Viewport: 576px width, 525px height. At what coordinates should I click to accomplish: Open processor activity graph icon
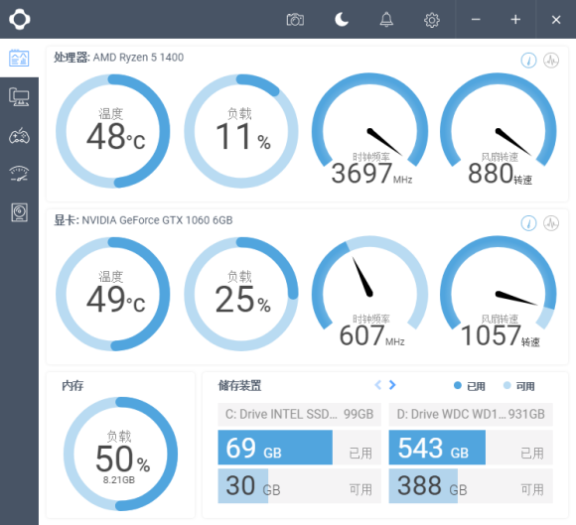coord(551,60)
